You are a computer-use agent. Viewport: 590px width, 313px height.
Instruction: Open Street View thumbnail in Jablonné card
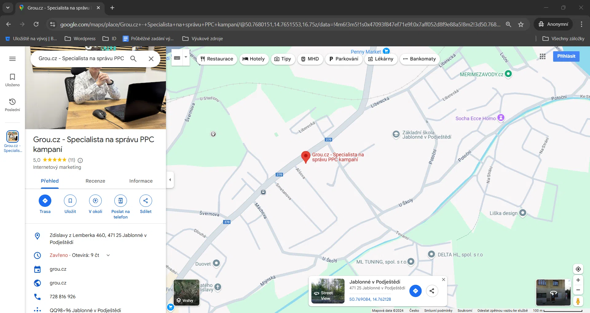(328, 291)
